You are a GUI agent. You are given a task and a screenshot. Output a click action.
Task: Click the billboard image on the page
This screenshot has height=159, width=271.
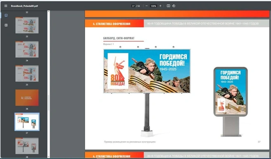147,71
